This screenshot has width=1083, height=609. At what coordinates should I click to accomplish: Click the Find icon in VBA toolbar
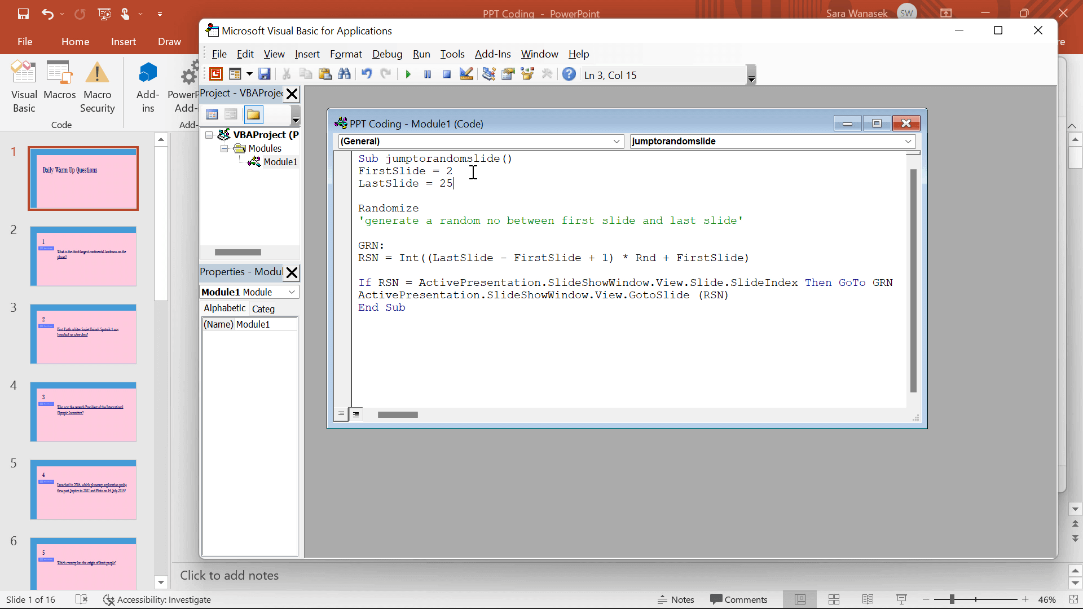pyautogui.click(x=344, y=74)
